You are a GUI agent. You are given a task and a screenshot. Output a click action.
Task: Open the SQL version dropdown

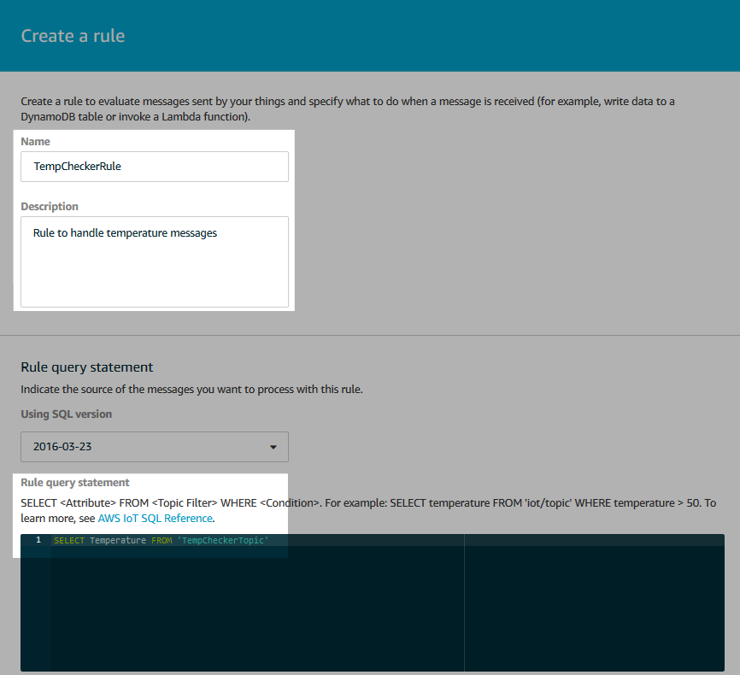154,447
